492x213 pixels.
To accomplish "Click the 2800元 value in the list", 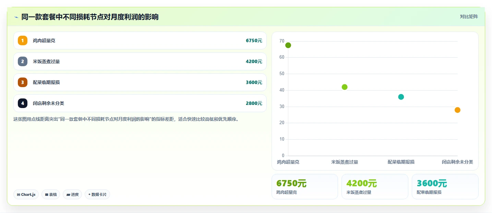I will [x=254, y=103].
